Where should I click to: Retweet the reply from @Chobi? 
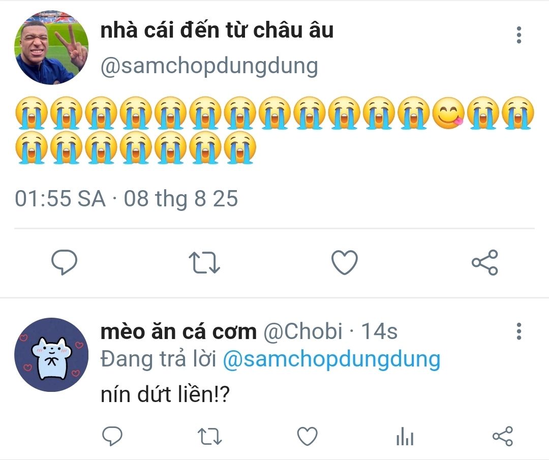tap(209, 436)
